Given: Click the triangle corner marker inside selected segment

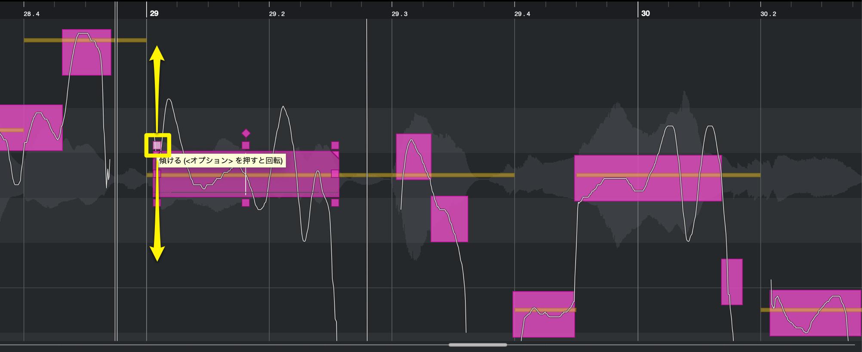Looking at the screenshot, I should 335,154.
